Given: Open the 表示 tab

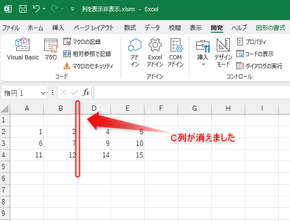Looking at the screenshot, I should coord(195,28).
